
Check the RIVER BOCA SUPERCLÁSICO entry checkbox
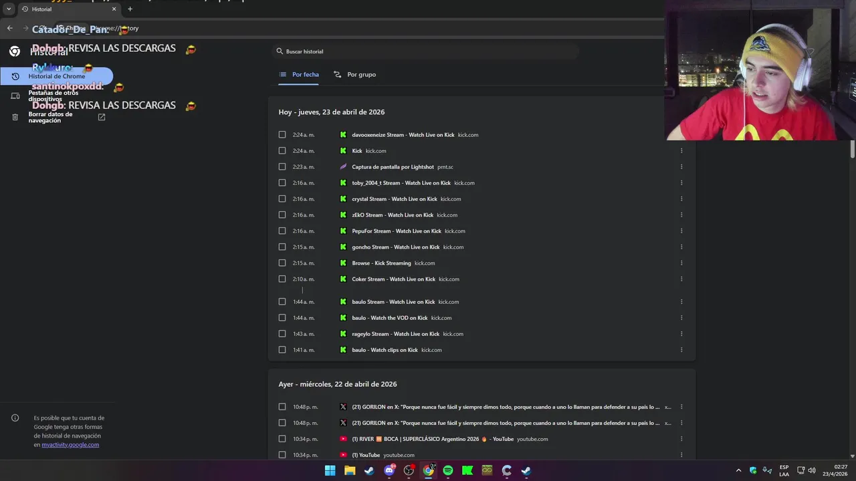click(282, 439)
